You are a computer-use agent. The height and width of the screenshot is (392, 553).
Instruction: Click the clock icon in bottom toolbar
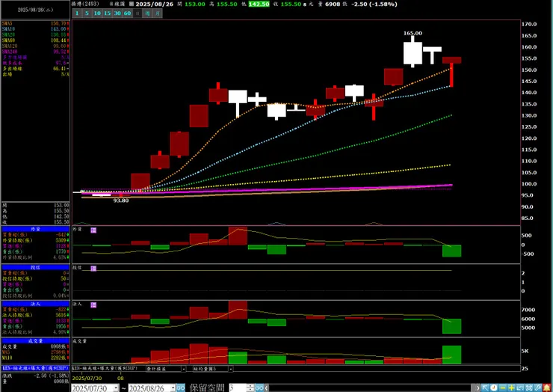point(494,388)
